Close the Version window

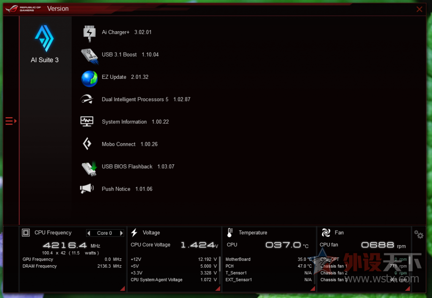coord(419,9)
